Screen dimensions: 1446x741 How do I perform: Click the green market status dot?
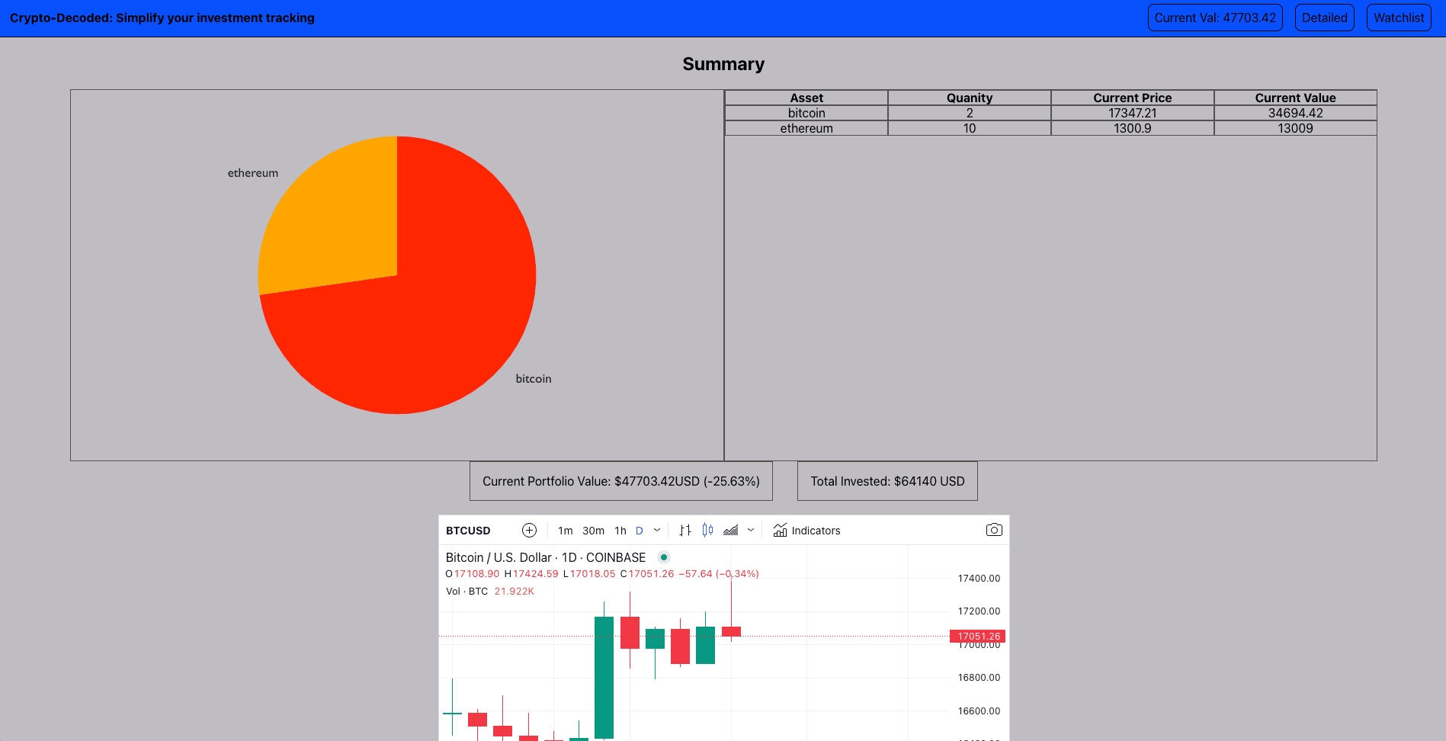(x=664, y=557)
